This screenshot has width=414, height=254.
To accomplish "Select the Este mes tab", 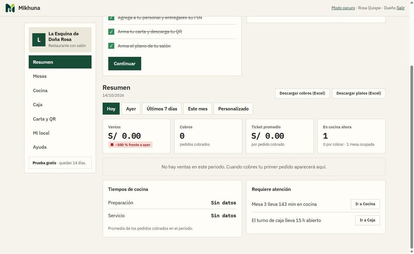I will pyautogui.click(x=198, y=109).
